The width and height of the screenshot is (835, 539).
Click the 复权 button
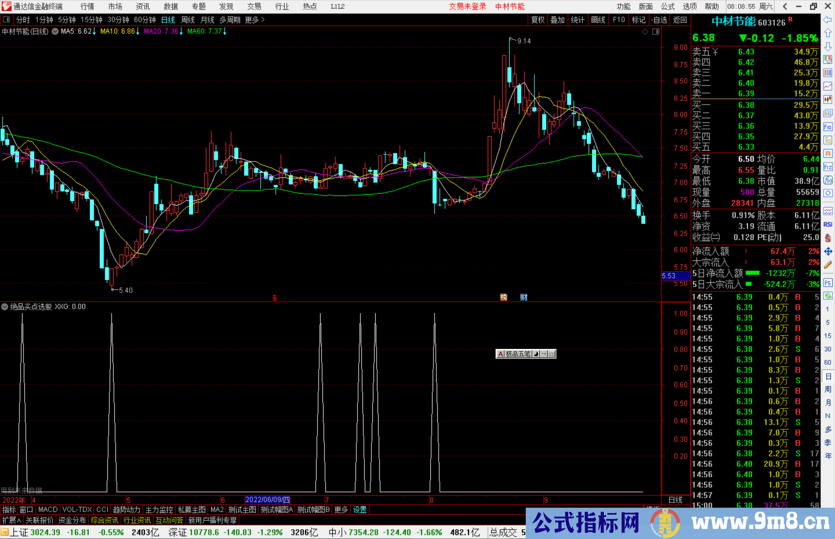538,20
